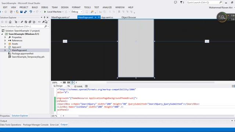Image resolution: width=235 pixels, height=132 pixels.
Task: Open the Local Machine target dropdown arrow
Action: (63, 12)
